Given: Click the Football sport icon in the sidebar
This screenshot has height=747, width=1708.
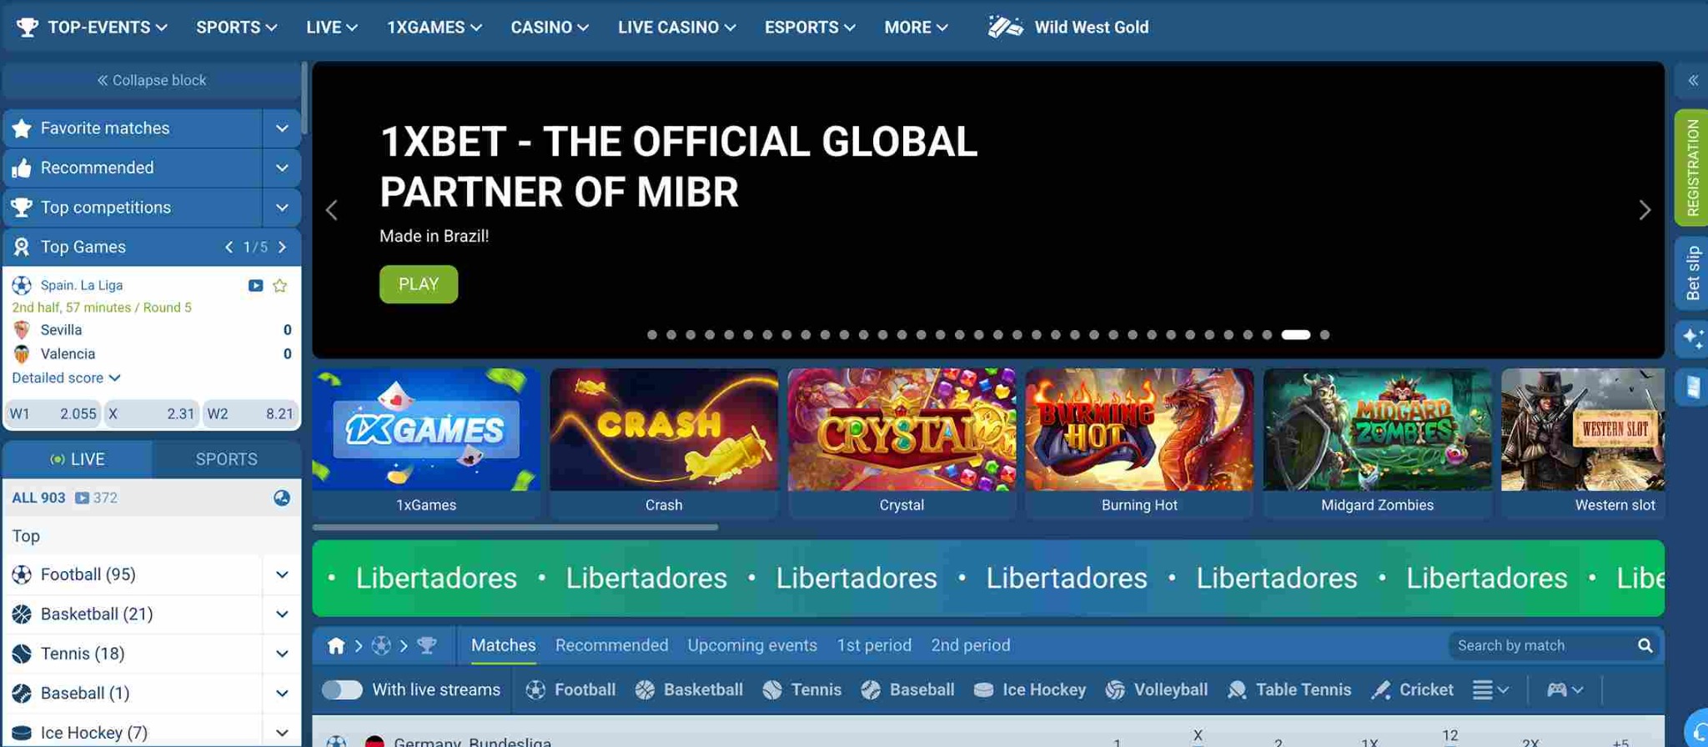Looking at the screenshot, I should pos(22,574).
